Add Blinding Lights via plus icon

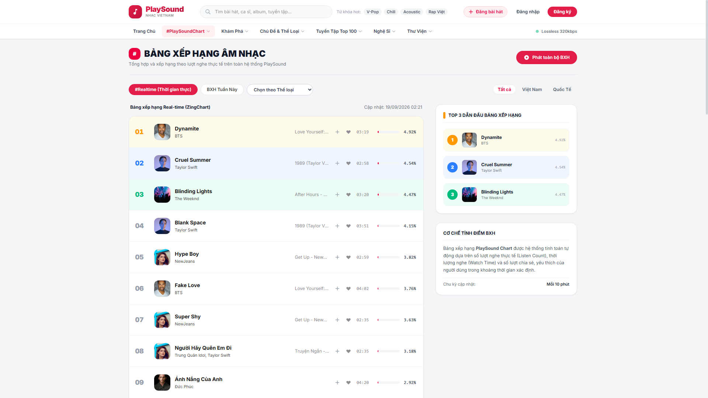coord(337,195)
